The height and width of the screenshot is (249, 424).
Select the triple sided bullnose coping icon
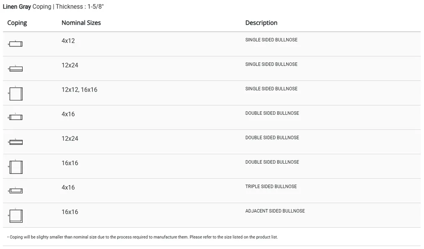(x=16, y=191)
